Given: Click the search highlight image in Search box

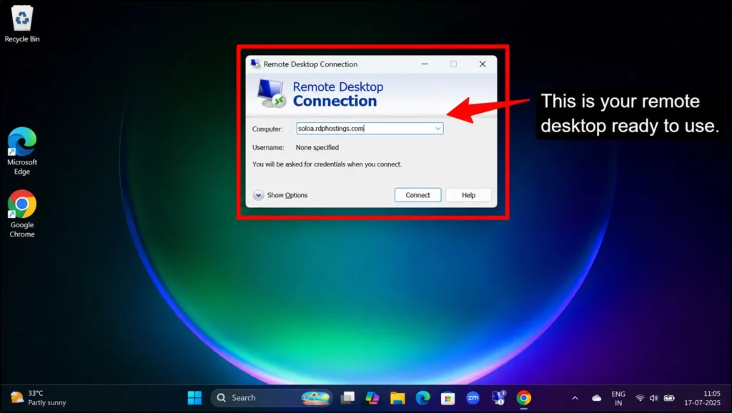Looking at the screenshot, I should pyautogui.click(x=315, y=397).
